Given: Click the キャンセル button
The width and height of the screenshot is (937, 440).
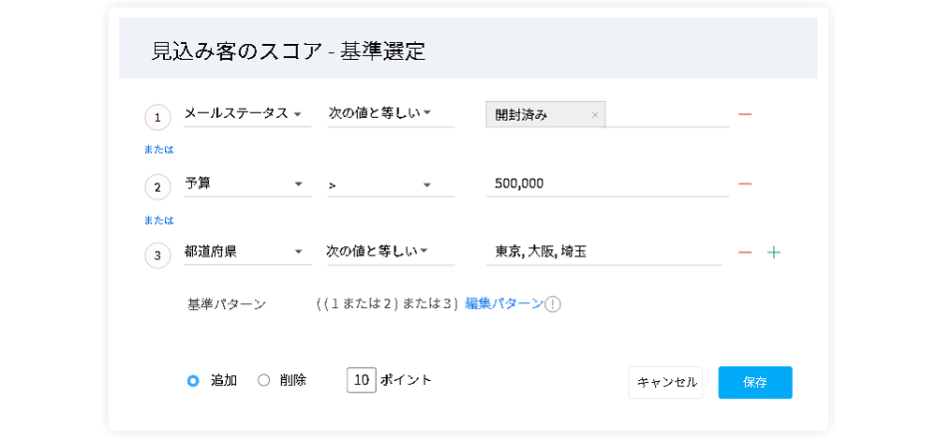Looking at the screenshot, I should [x=665, y=383].
